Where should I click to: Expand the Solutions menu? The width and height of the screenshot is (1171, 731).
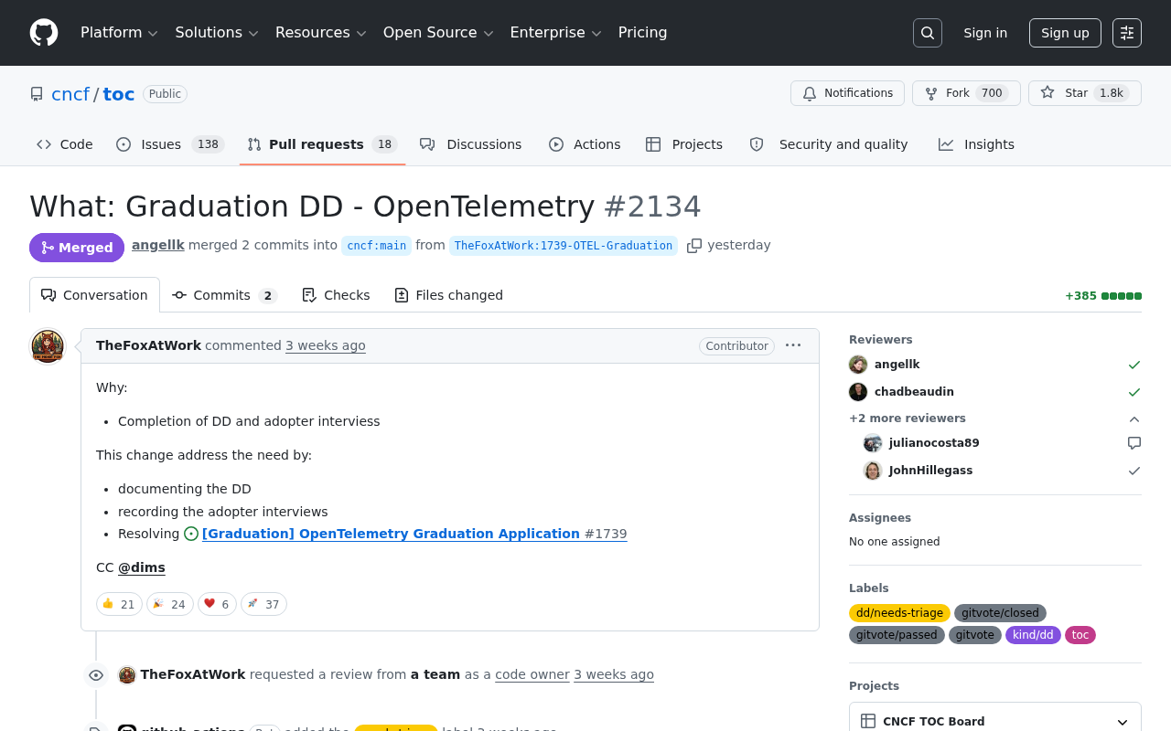(217, 33)
